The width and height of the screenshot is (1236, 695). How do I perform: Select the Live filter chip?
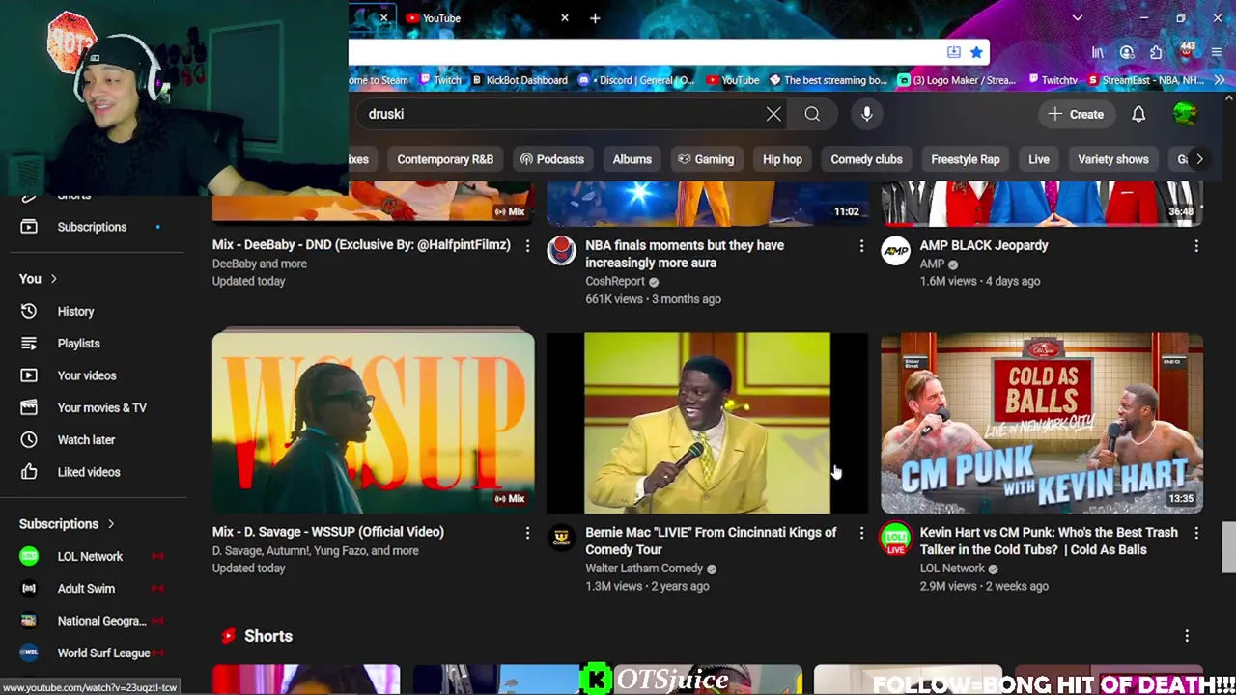(x=1039, y=159)
